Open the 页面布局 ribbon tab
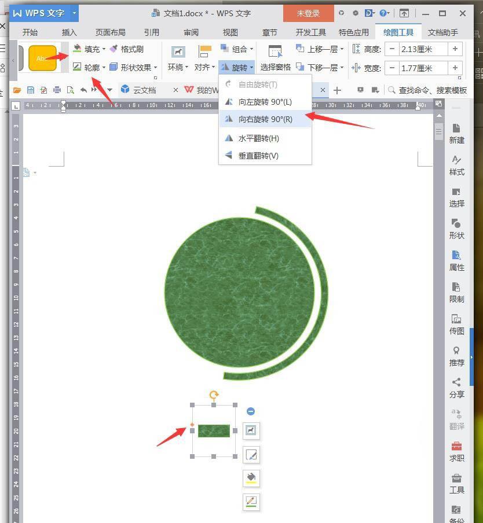Image resolution: width=483 pixels, height=523 pixels. [x=111, y=32]
